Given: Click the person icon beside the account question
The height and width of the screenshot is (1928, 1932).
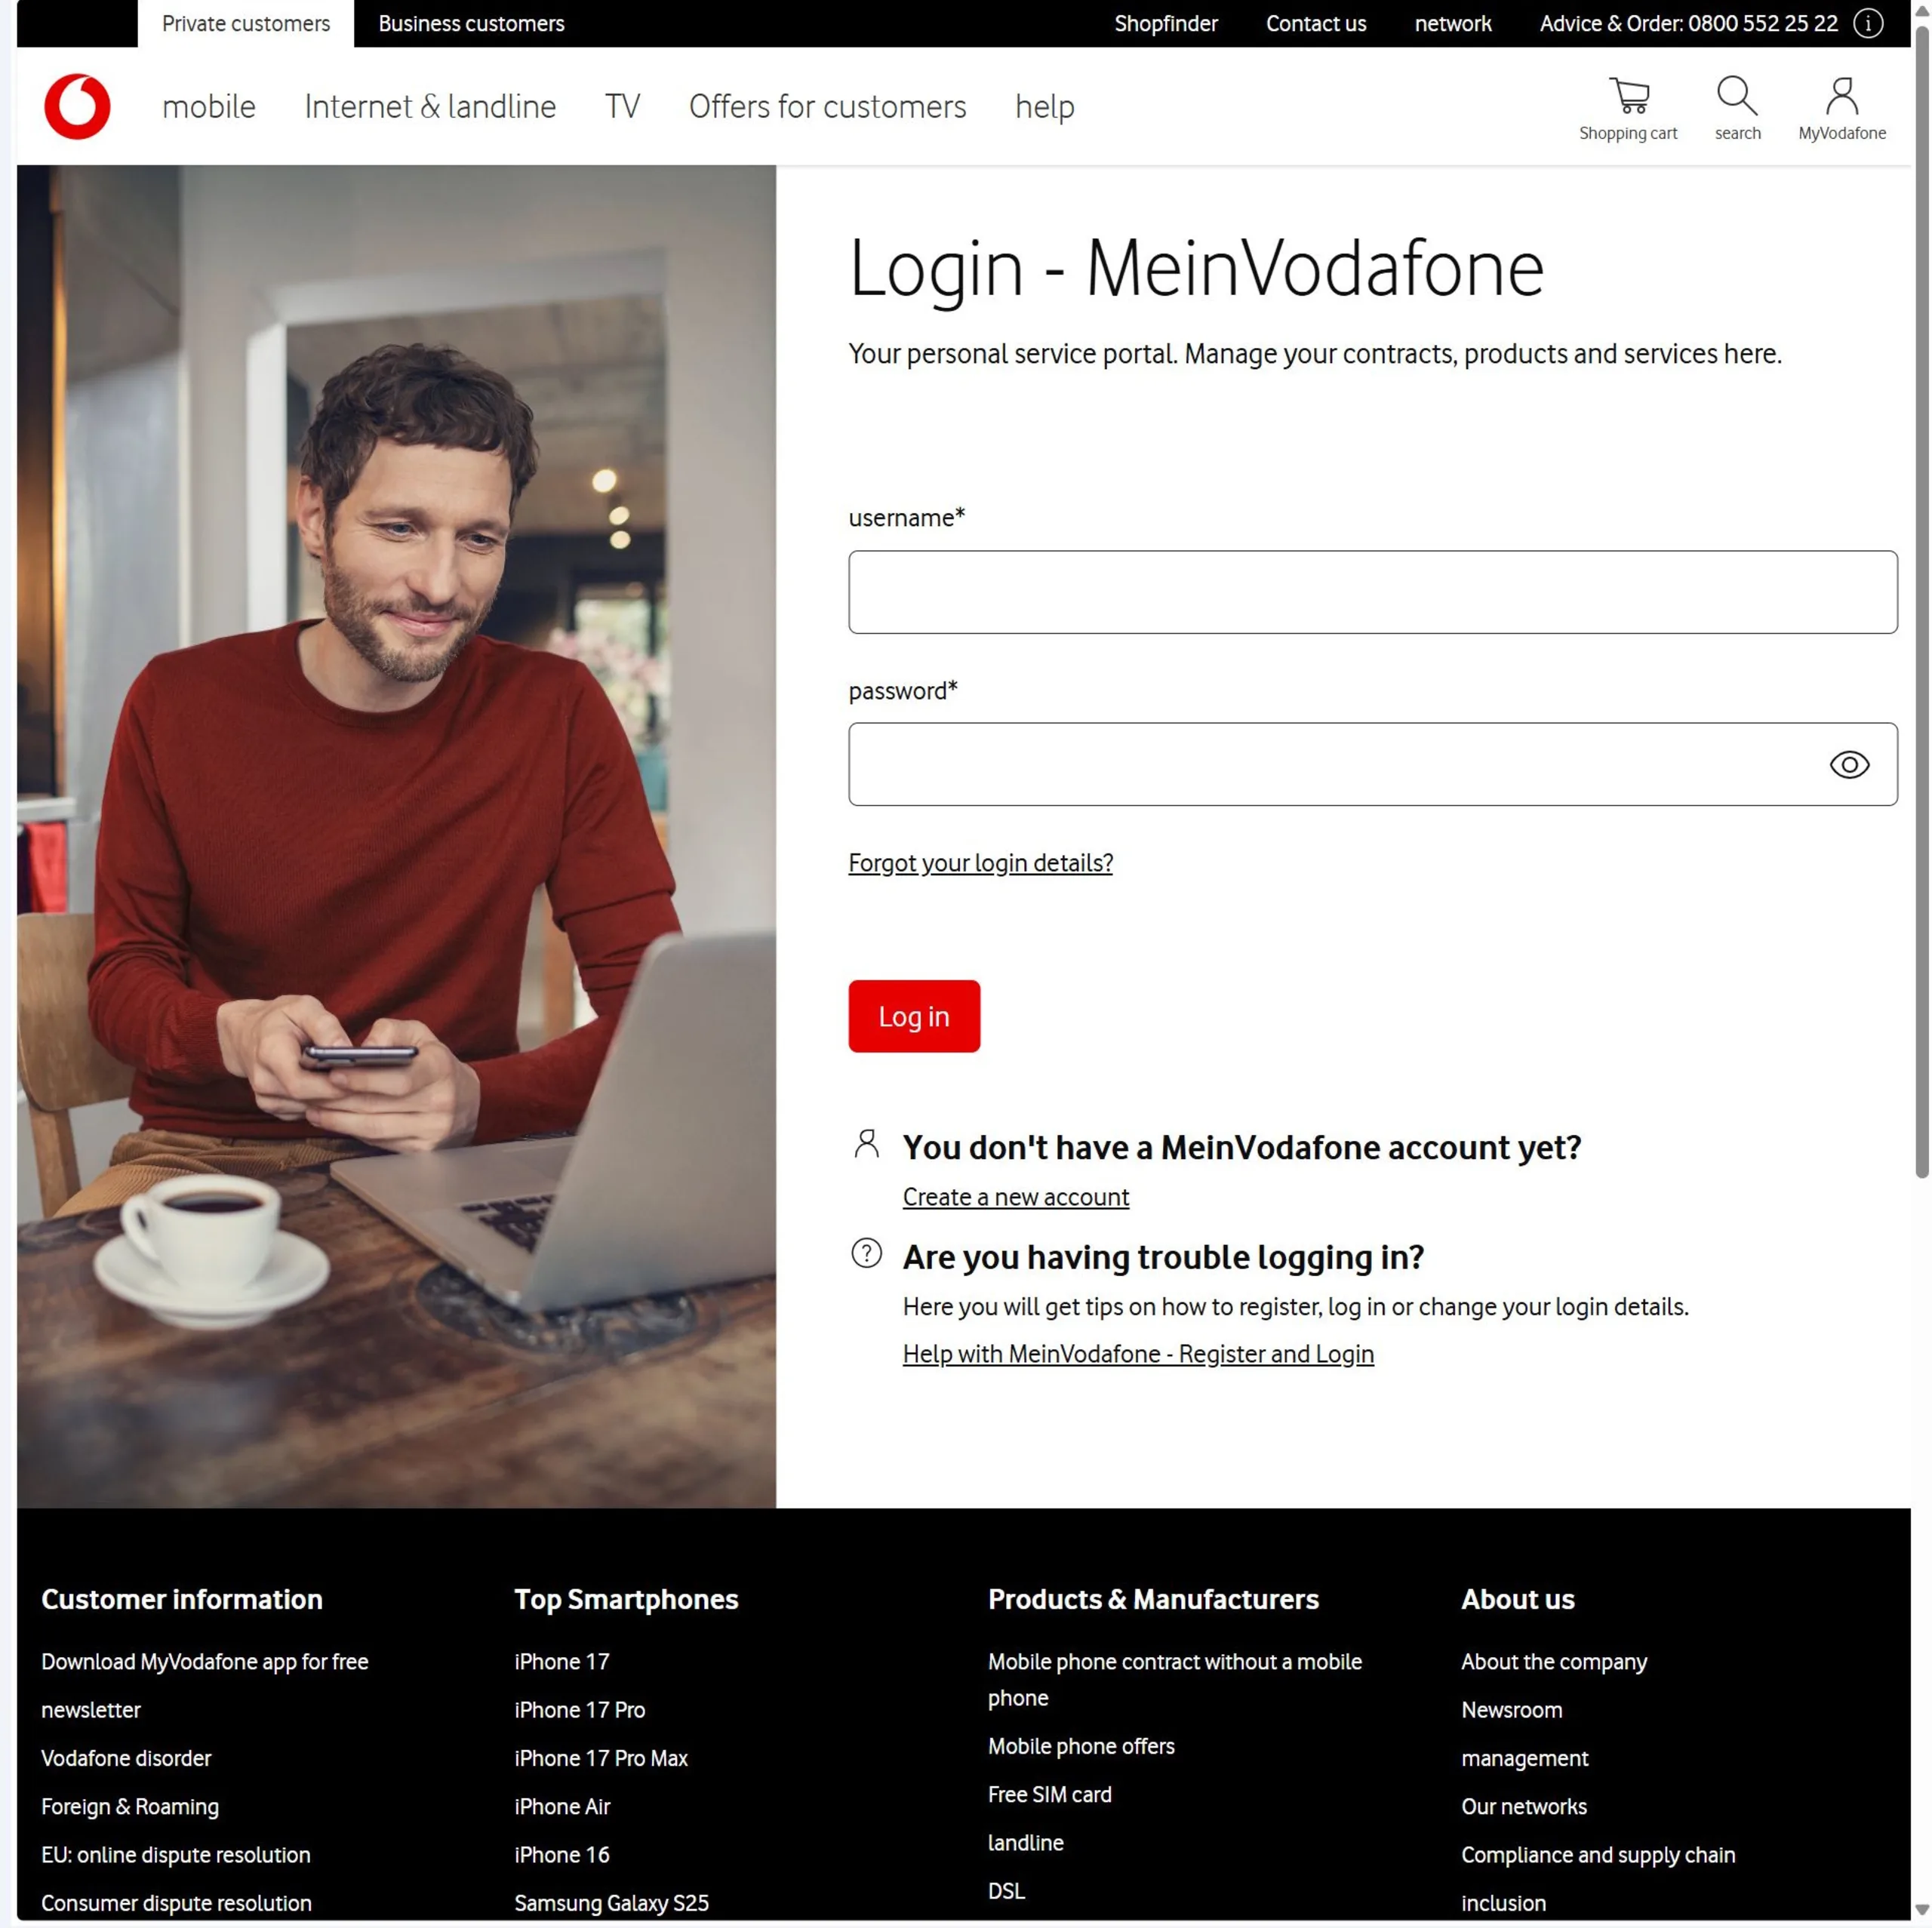Looking at the screenshot, I should (x=867, y=1143).
